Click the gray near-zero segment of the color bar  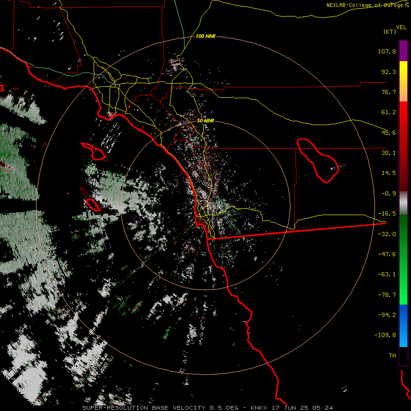click(x=403, y=203)
